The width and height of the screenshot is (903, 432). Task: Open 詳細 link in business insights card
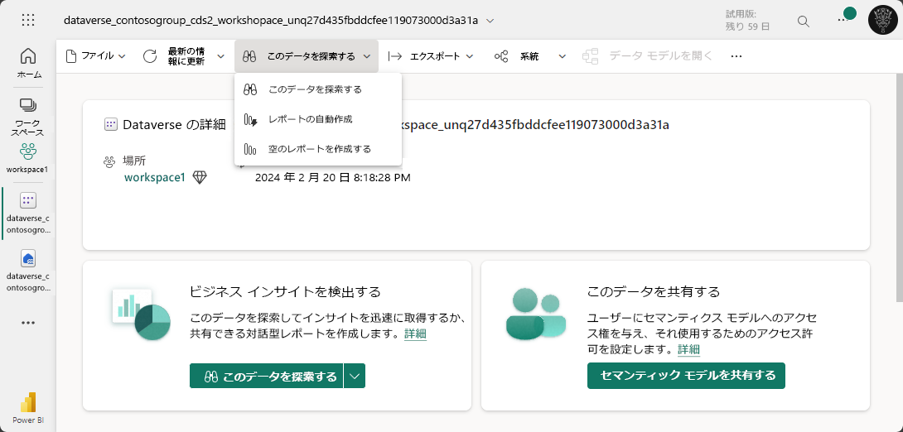pos(415,334)
